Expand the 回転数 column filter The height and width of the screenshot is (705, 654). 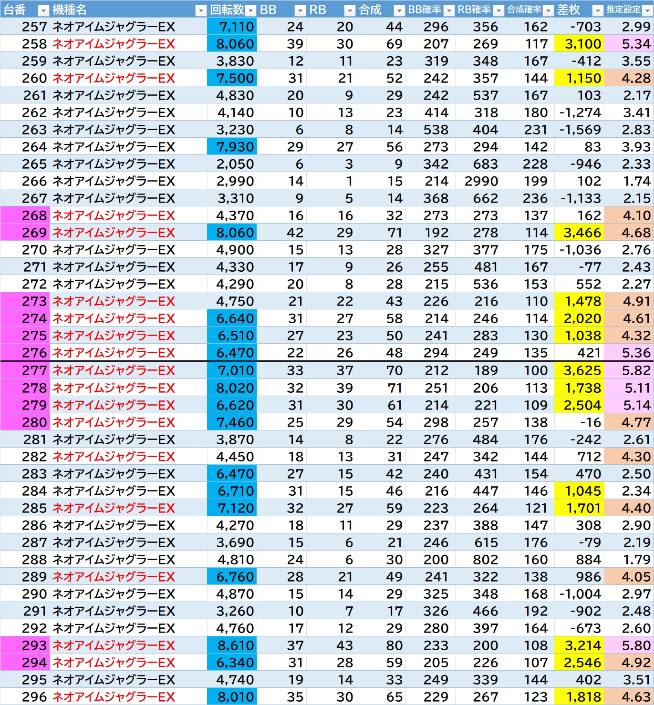coord(251,10)
